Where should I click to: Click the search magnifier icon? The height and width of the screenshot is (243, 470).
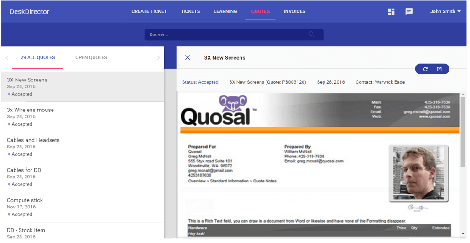click(312, 35)
